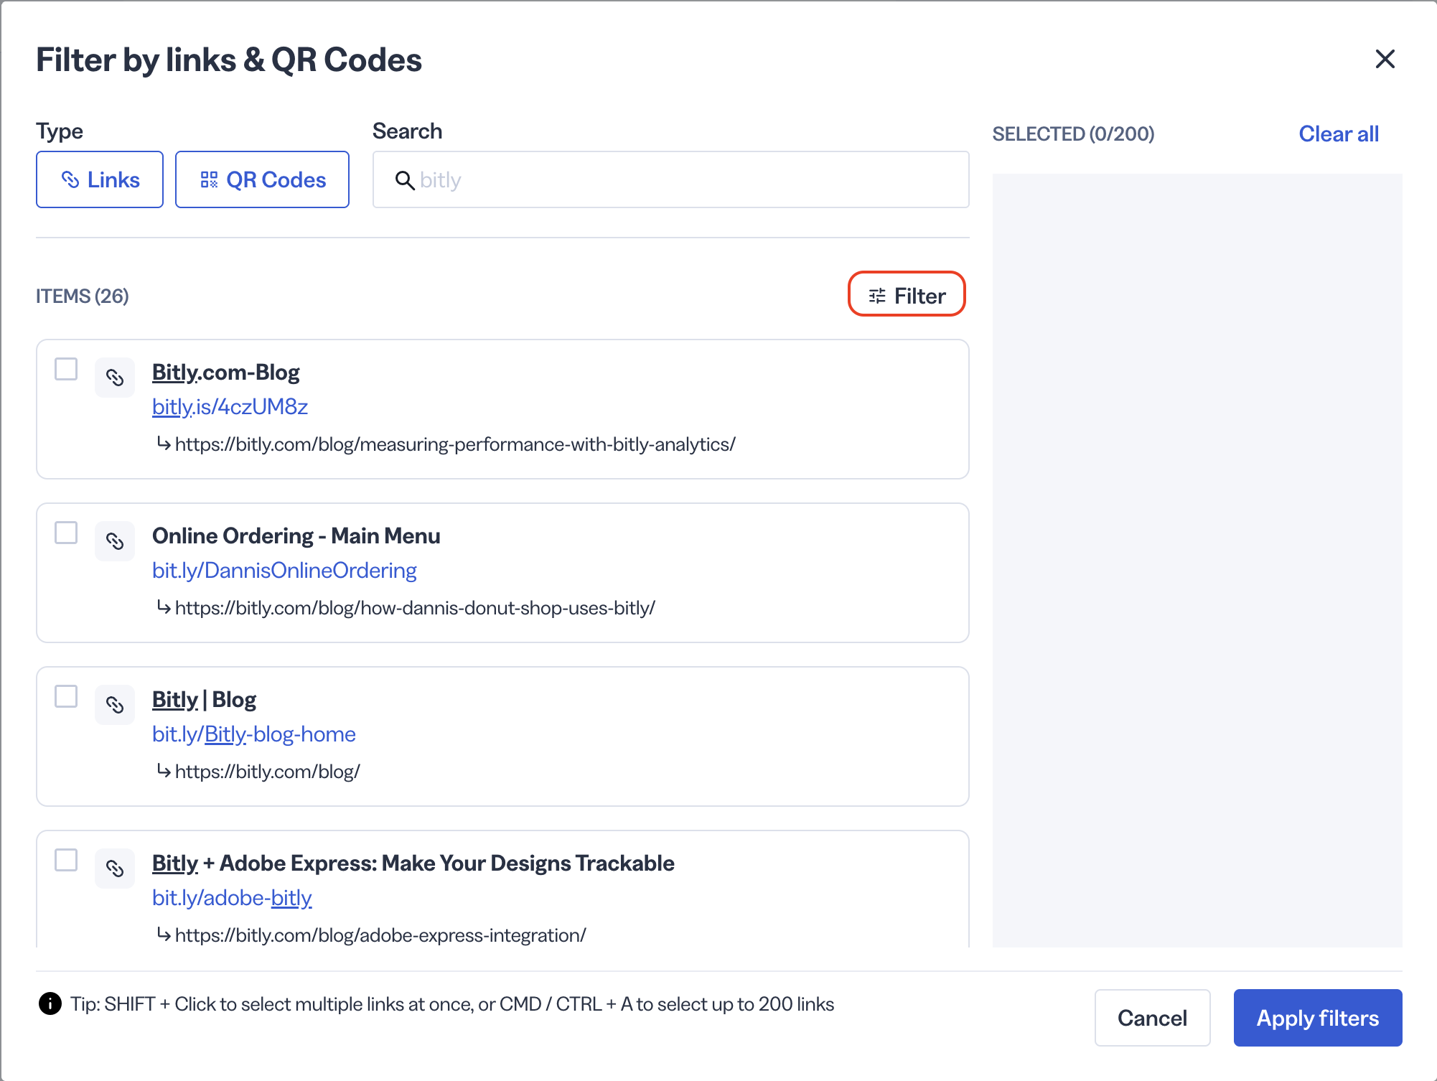Click the link icon beside Online Ordering

(x=115, y=541)
